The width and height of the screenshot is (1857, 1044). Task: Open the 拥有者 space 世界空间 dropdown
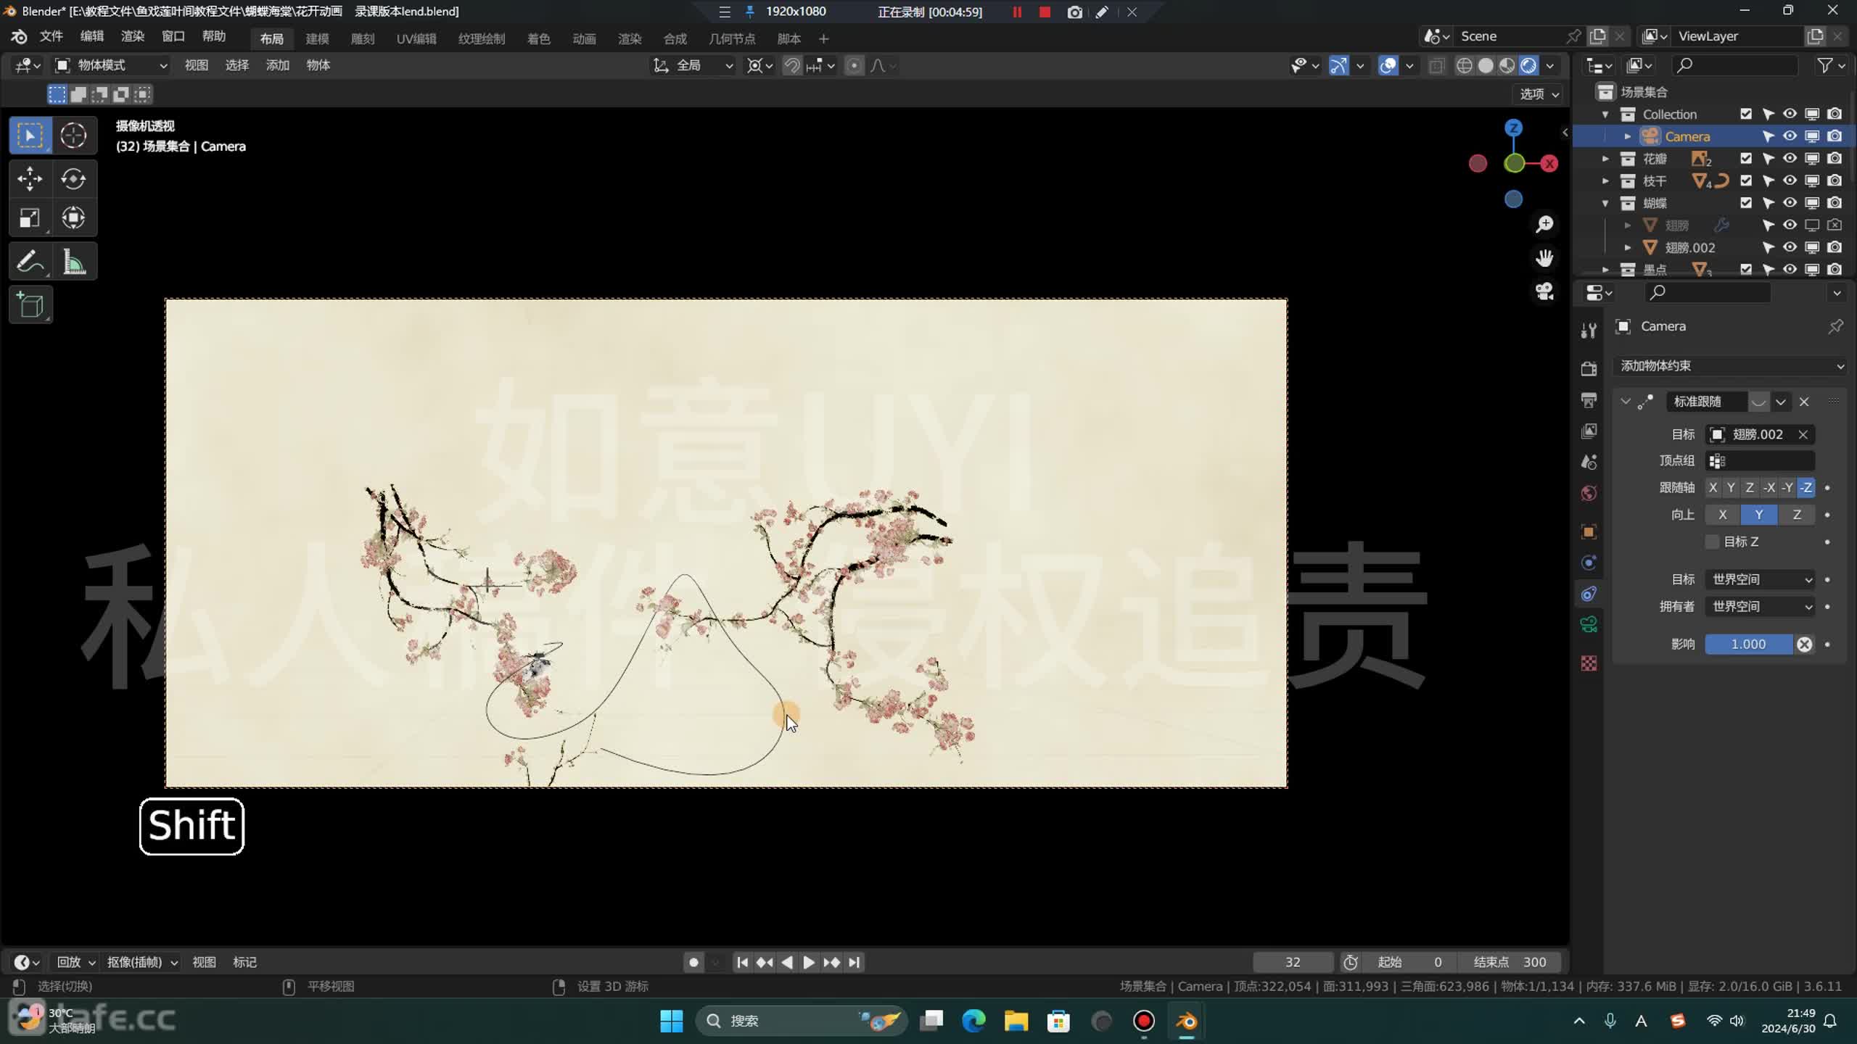tap(1760, 606)
